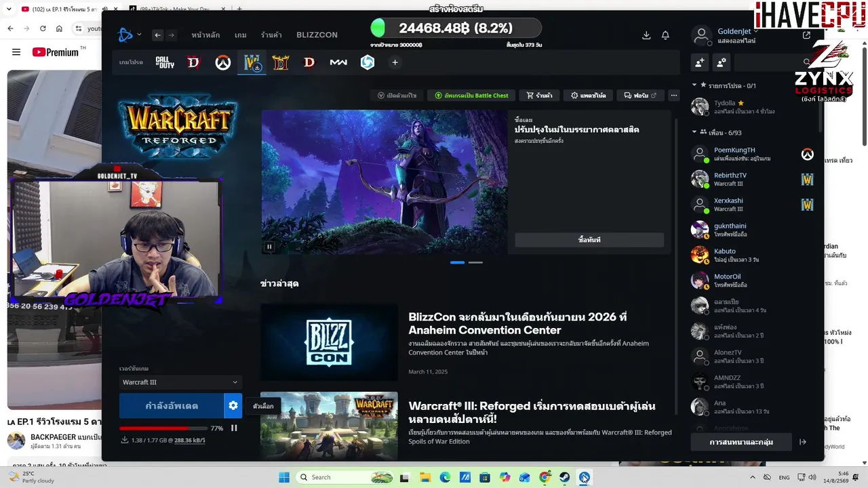Click the เปิดตัวแก้ไข button
Screen dimensions: 868x488
tap(397, 96)
